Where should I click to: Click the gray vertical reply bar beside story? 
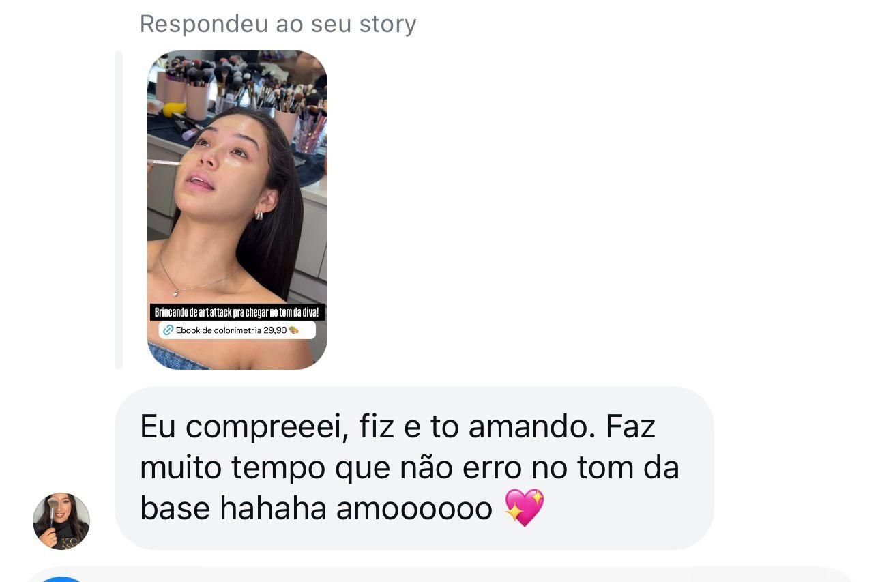coord(119,210)
